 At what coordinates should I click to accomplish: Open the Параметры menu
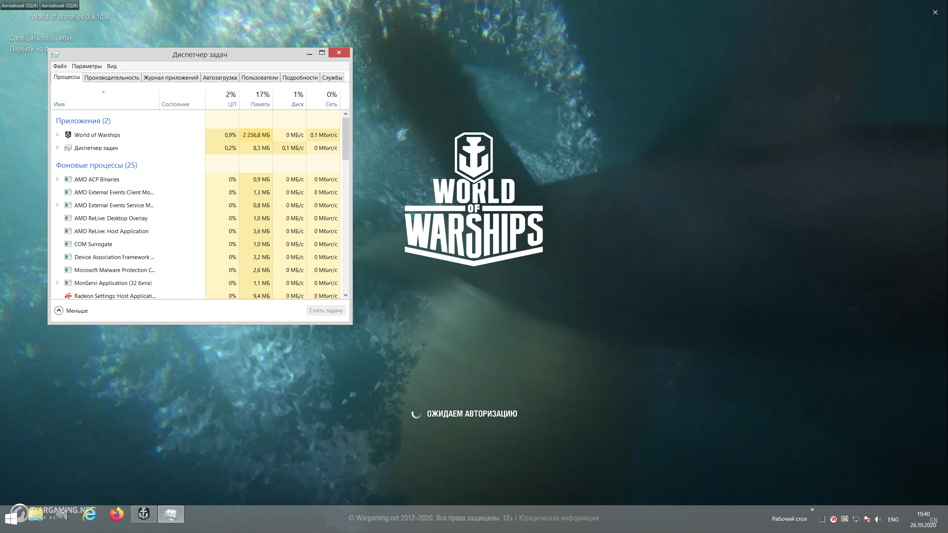(87, 66)
